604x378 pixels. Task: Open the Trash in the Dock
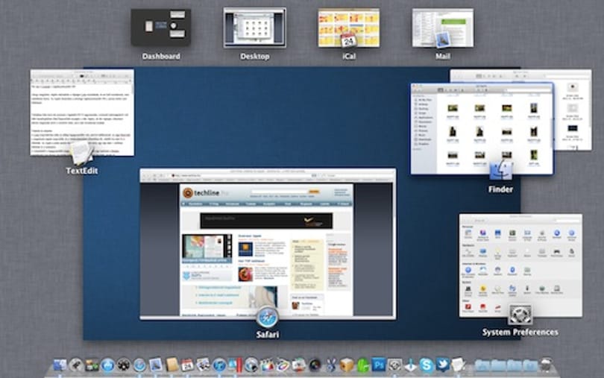(546, 365)
